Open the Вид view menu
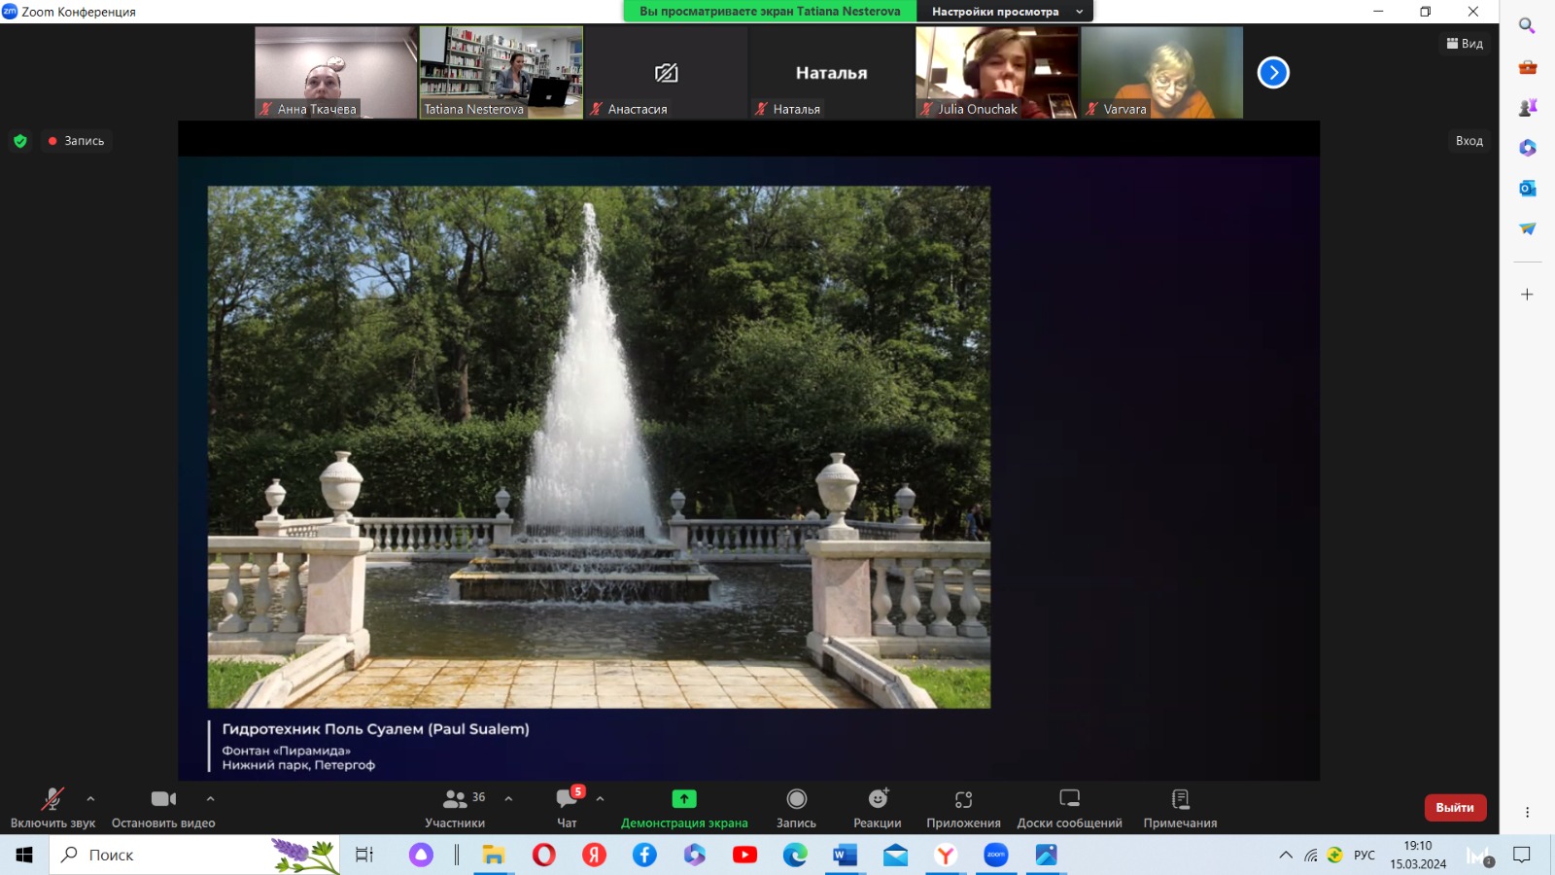 [1465, 44]
